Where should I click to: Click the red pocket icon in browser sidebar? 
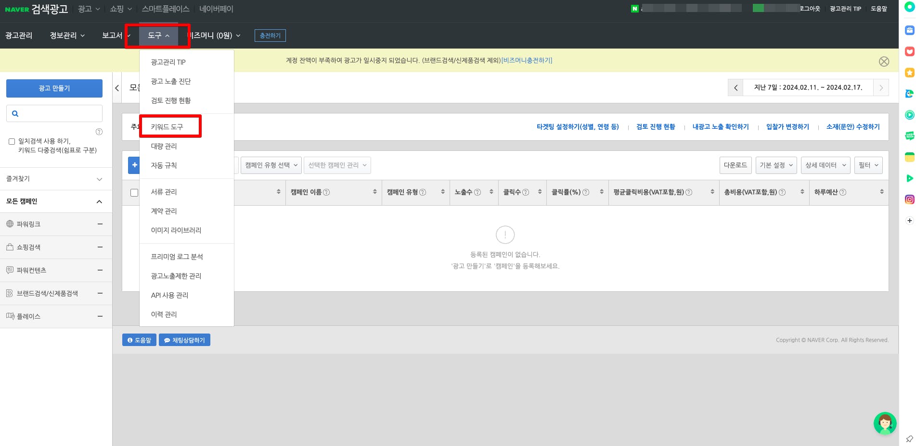point(909,51)
